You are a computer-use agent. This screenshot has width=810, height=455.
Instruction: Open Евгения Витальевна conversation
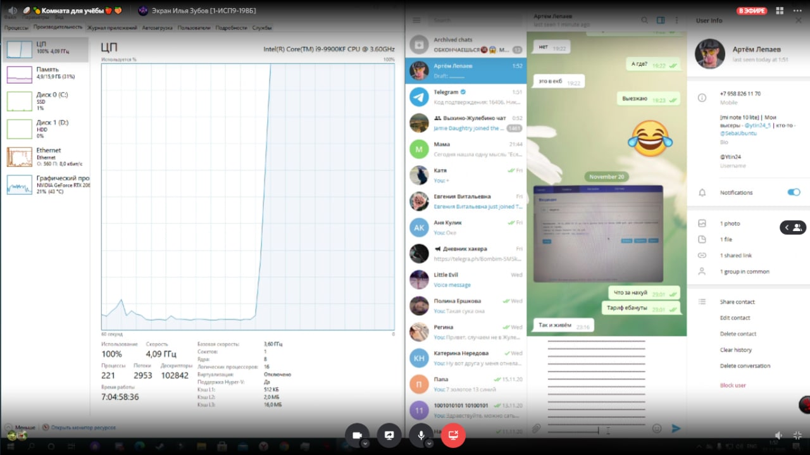[x=466, y=201]
